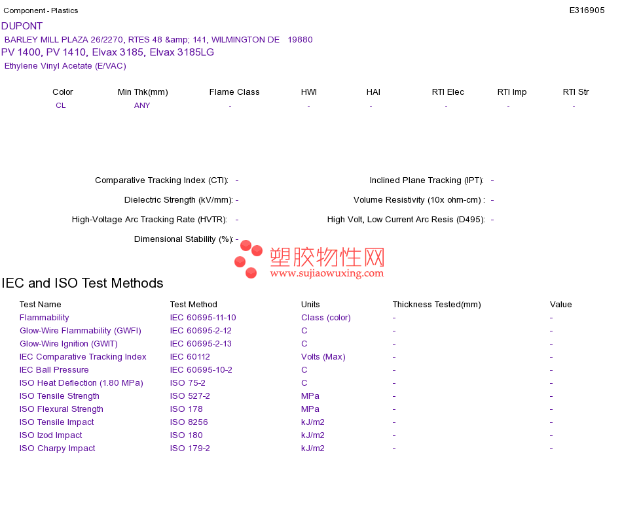The width and height of the screenshot is (622, 523).
Task: Open the Flammability test row
Action: (x=44, y=318)
